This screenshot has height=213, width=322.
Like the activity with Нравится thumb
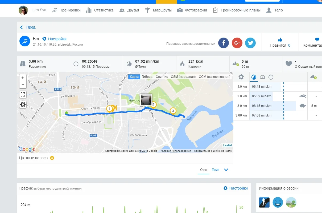pyautogui.click(x=280, y=40)
